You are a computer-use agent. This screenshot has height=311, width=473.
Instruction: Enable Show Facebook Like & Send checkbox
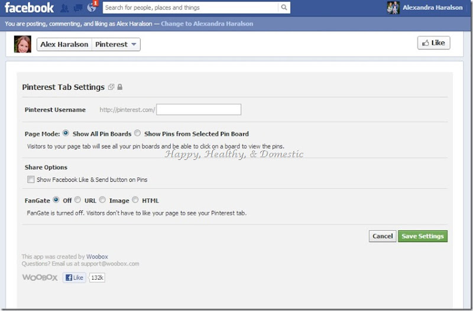[x=31, y=179]
